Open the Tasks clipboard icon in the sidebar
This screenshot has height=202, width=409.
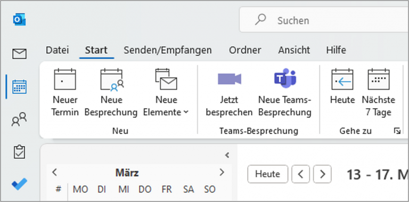click(19, 152)
